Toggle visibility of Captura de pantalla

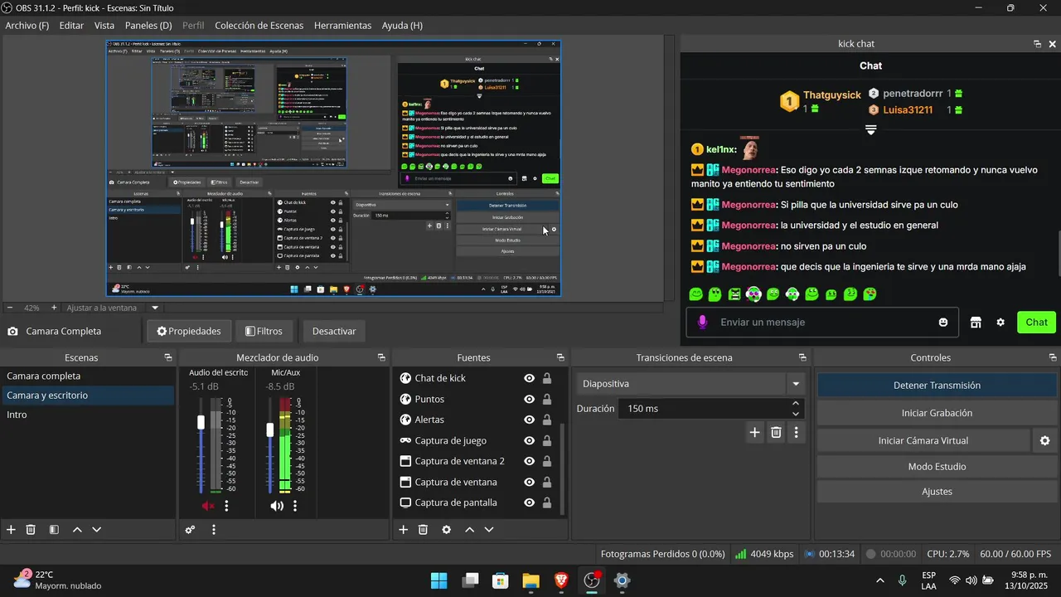[x=529, y=502]
